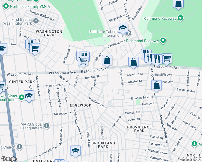Click the EDGEWOOD neighborhood label
This screenshot has height=162, width=202.
pyautogui.click(x=81, y=105)
